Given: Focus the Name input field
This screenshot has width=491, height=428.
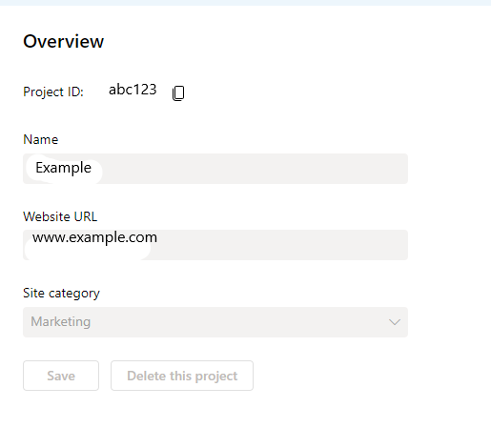Looking at the screenshot, I should coord(215,169).
